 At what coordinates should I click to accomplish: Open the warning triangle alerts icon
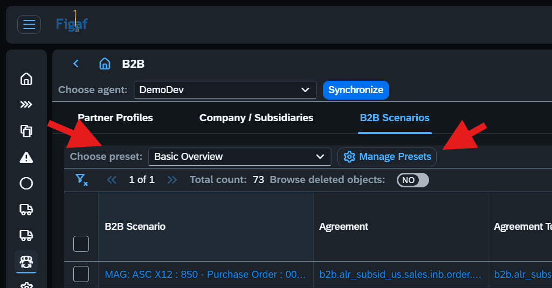pyautogui.click(x=26, y=157)
